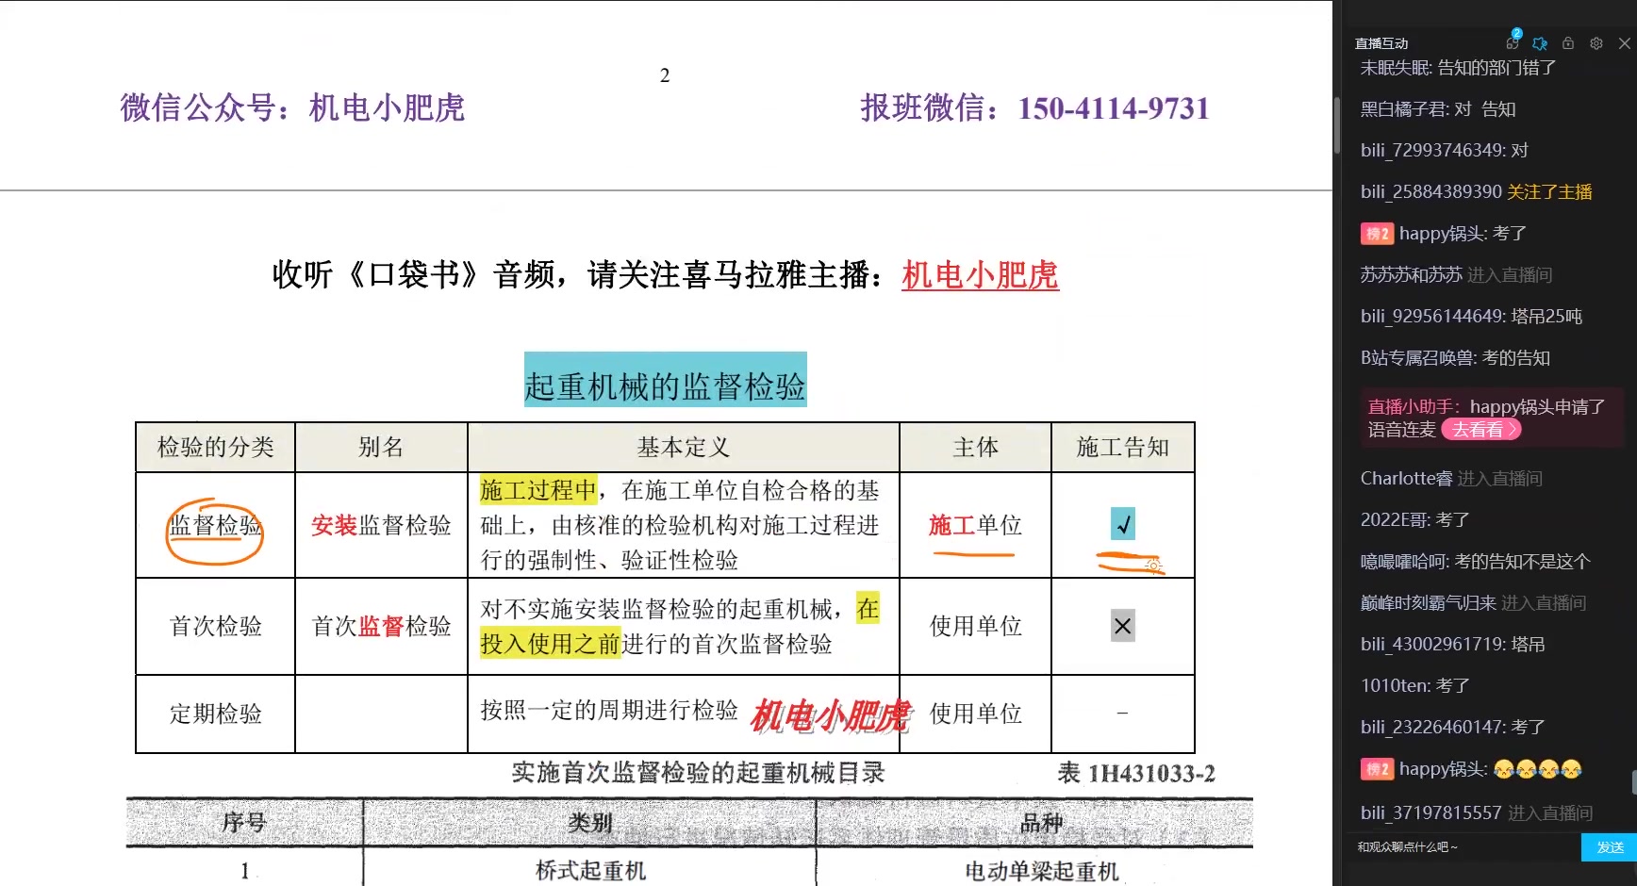
Task: Click the 起重机械的监督检验 highlighted heading
Action: [665, 380]
